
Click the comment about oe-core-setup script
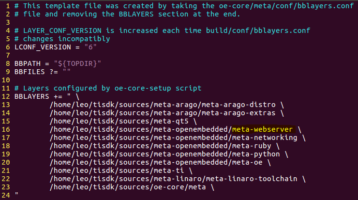click(x=108, y=88)
